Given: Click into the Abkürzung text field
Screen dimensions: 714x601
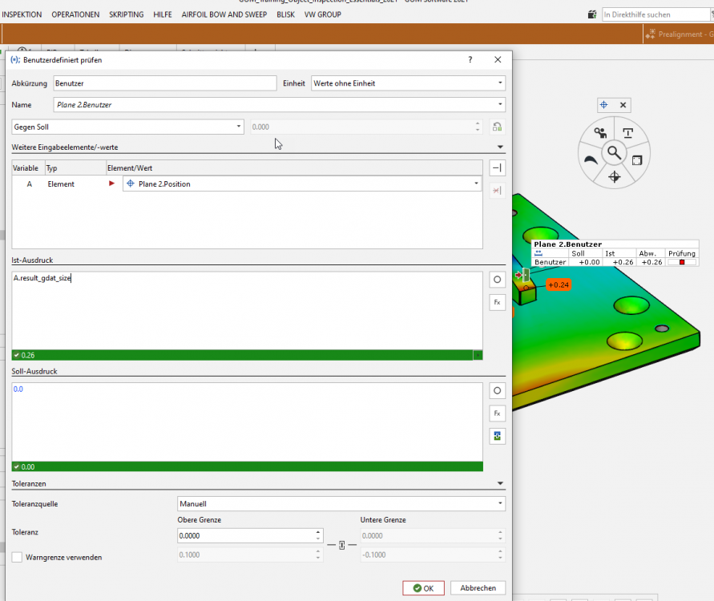Looking at the screenshot, I should [164, 83].
